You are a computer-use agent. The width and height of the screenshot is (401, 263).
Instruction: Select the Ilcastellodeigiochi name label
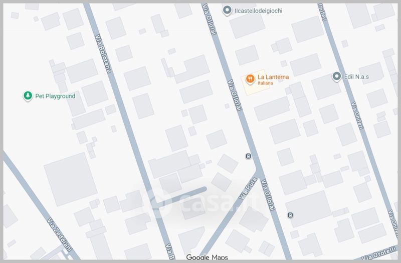(259, 10)
